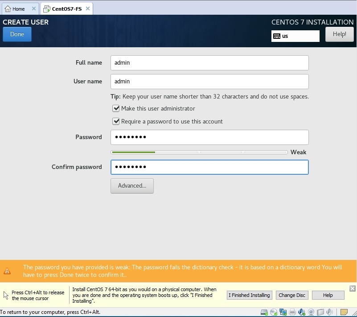Click the printer status icon
357x317 pixels.
coord(292,312)
